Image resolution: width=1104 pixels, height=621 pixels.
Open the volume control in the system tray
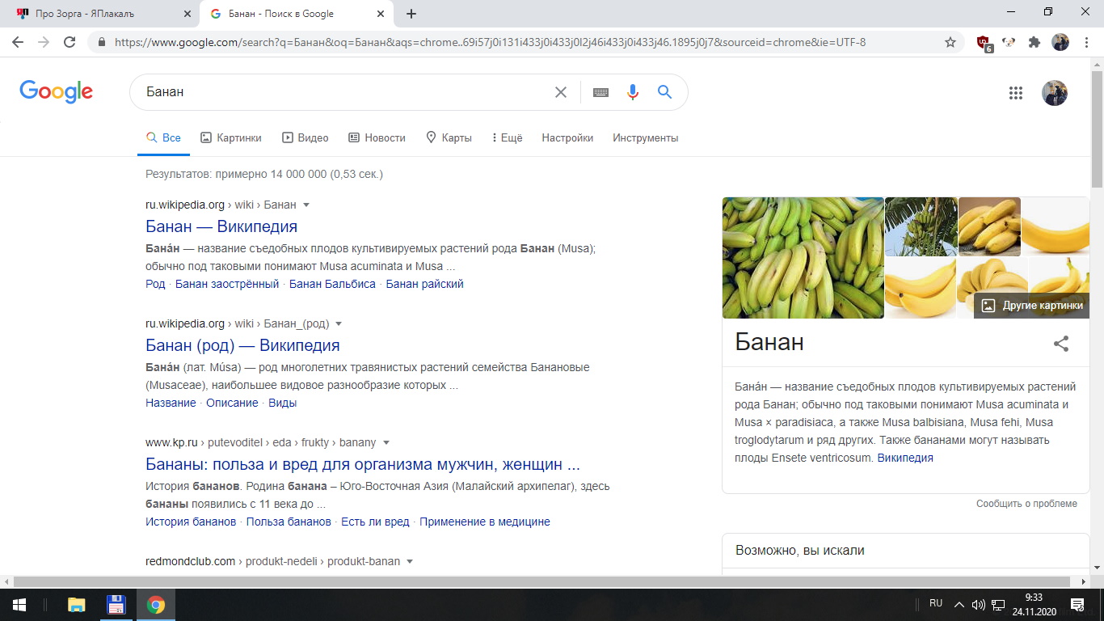[x=979, y=604]
